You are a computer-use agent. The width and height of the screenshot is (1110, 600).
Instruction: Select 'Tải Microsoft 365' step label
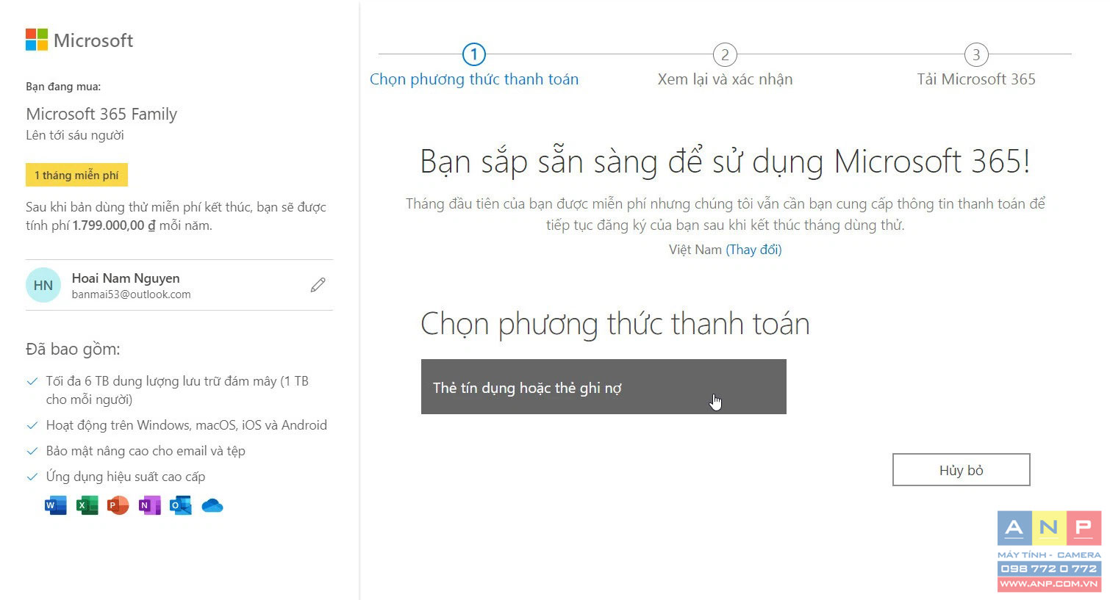point(976,79)
